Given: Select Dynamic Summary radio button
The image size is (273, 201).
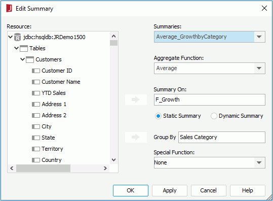Looking at the screenshot, I should [214, 116].
